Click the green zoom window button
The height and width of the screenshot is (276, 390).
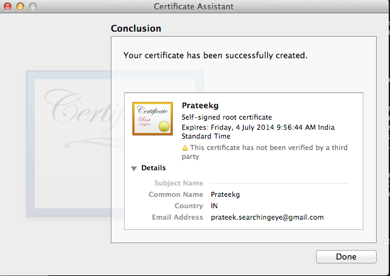point(32,6)
